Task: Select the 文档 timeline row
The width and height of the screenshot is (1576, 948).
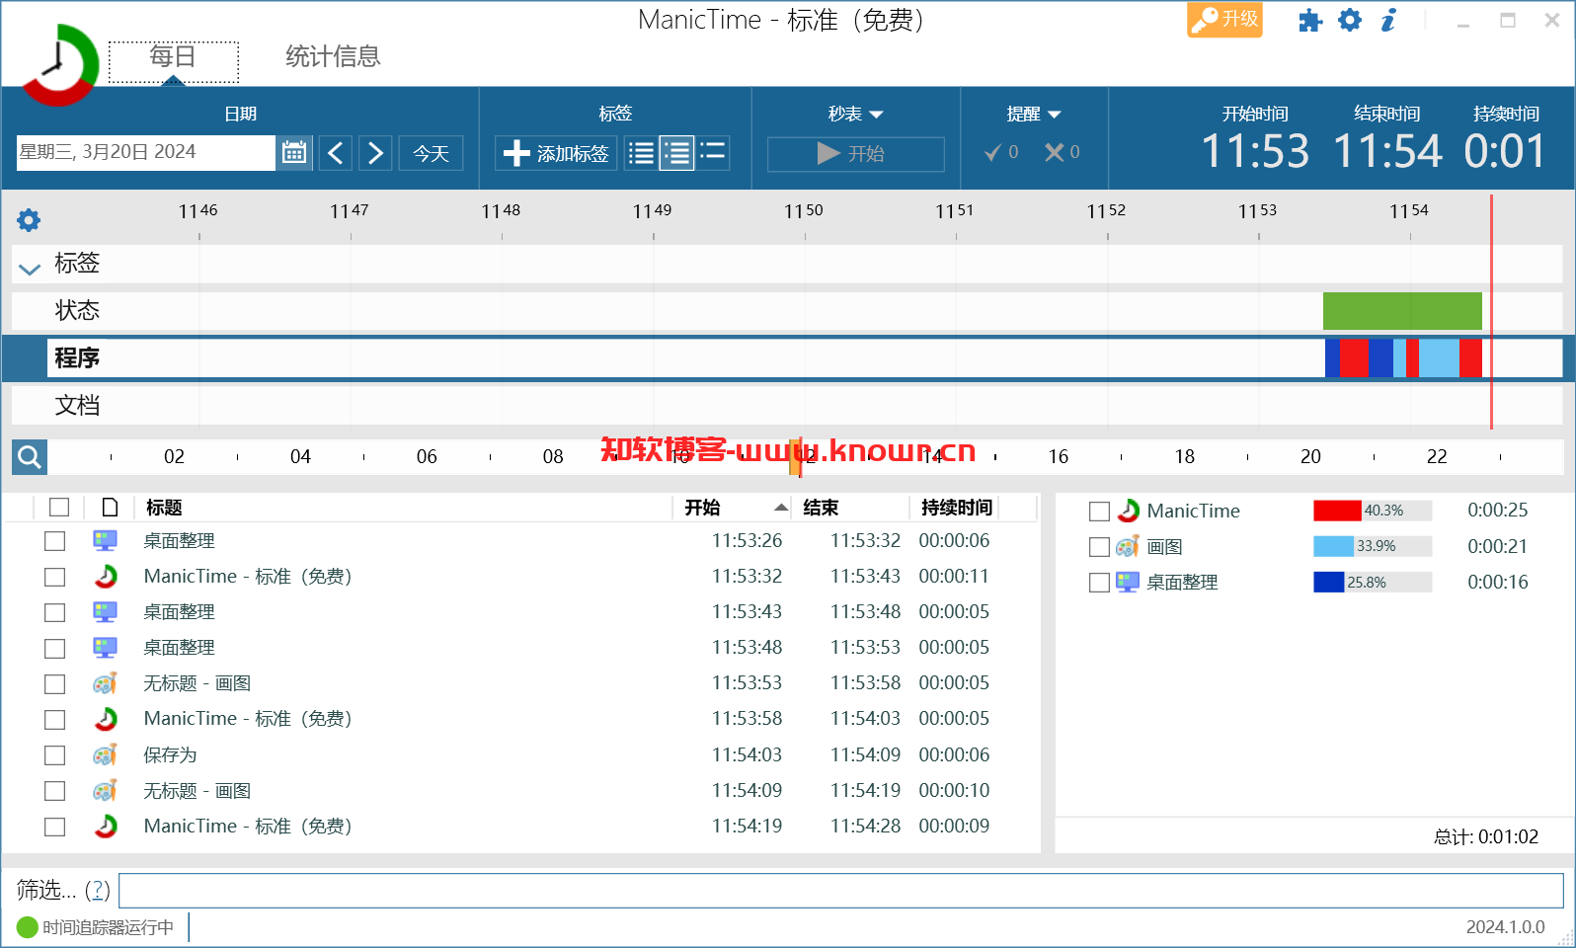Action: point(786,405)
